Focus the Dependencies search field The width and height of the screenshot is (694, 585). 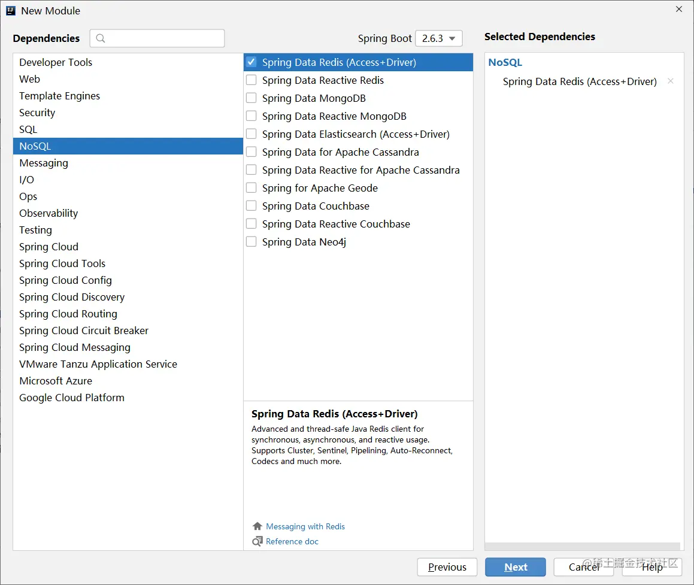[157, 38]
